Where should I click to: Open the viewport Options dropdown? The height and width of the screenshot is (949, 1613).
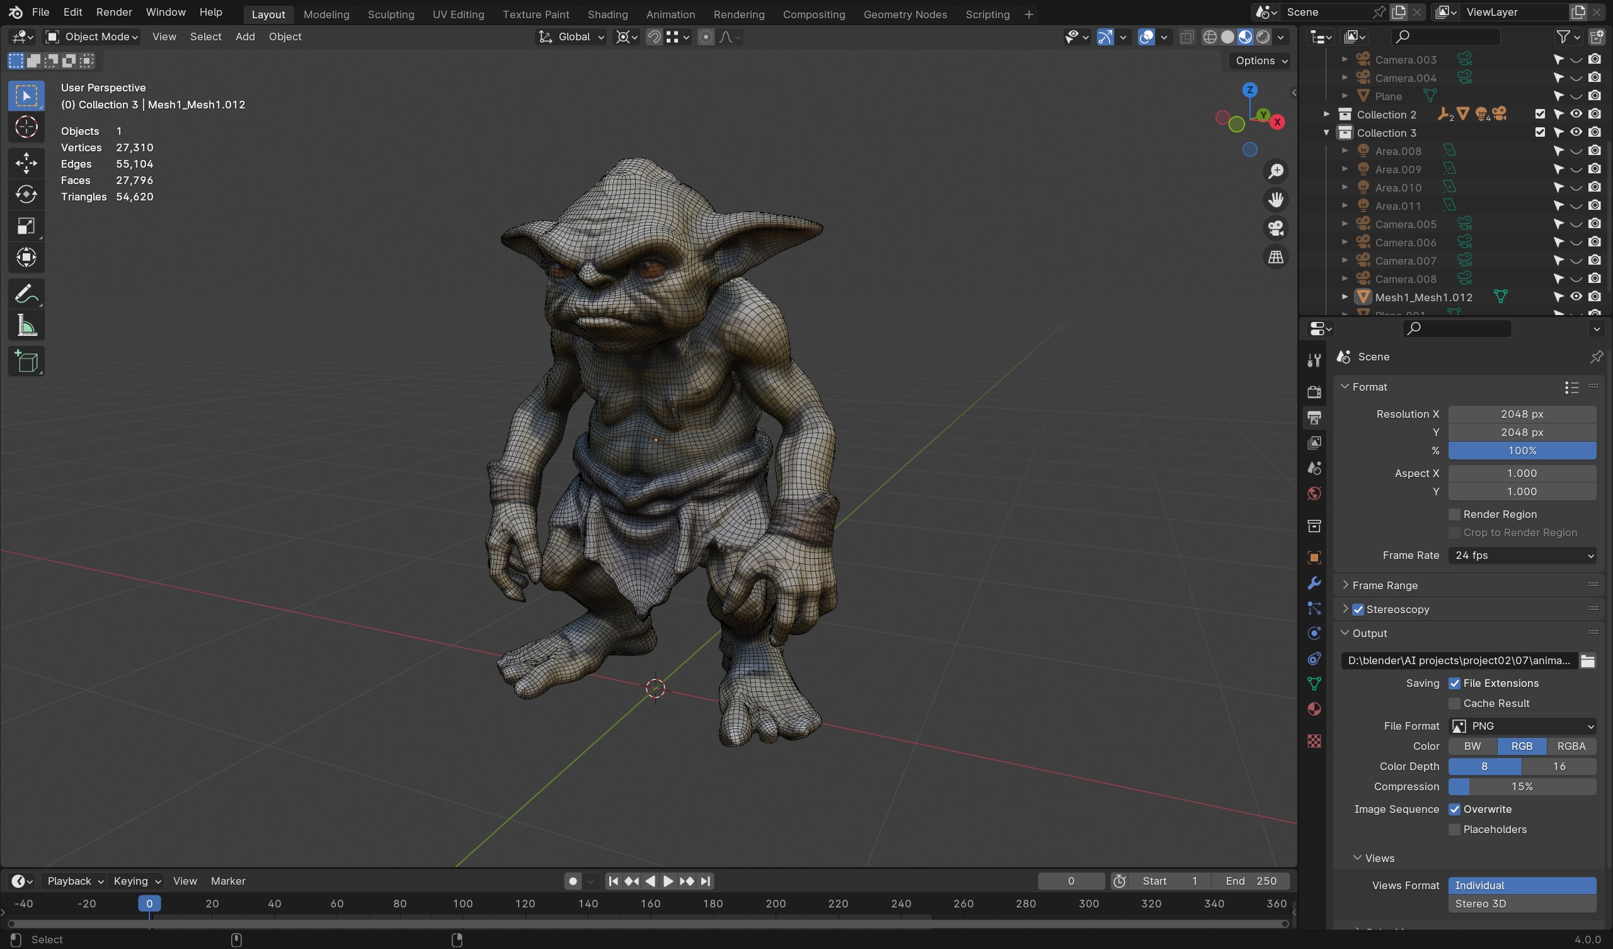1259,61
